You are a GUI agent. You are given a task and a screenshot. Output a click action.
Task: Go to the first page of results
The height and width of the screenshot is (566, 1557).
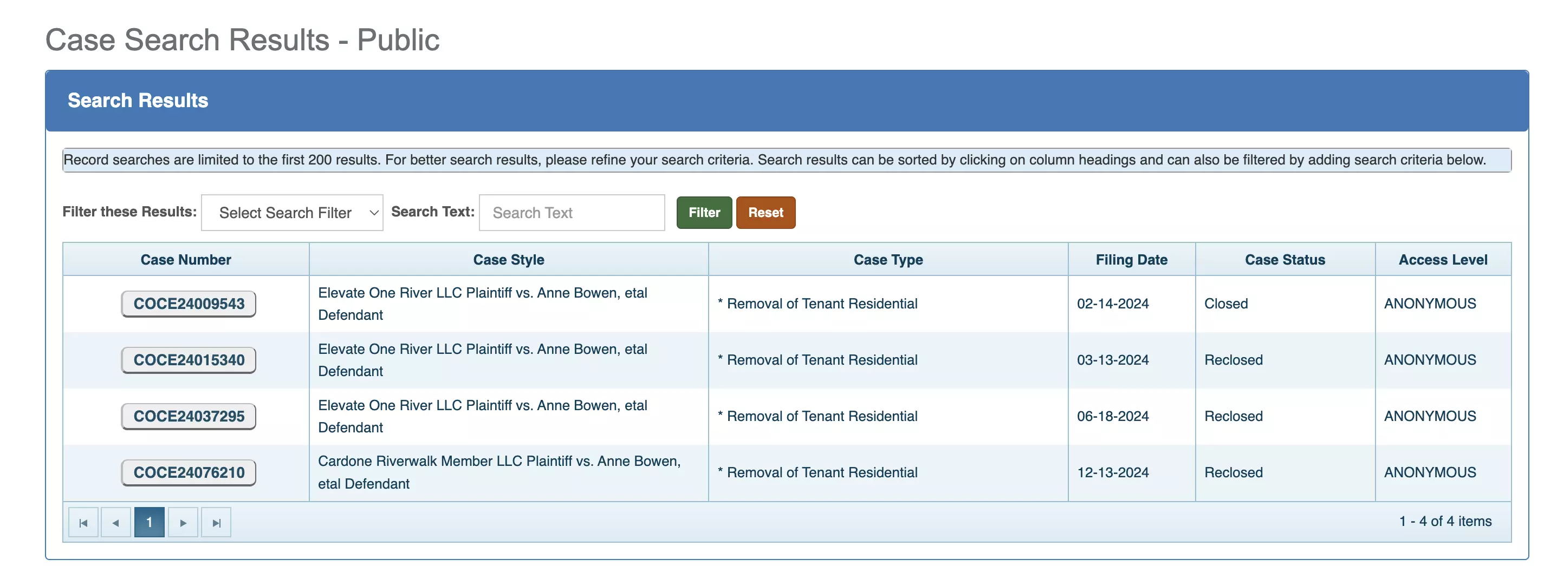(83, 523)
